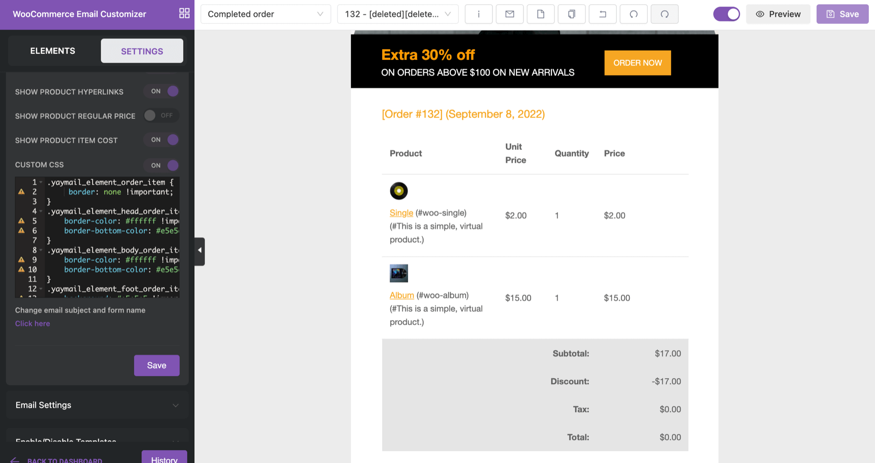Undo the last change
875x463 pixels.
(633, 14)
